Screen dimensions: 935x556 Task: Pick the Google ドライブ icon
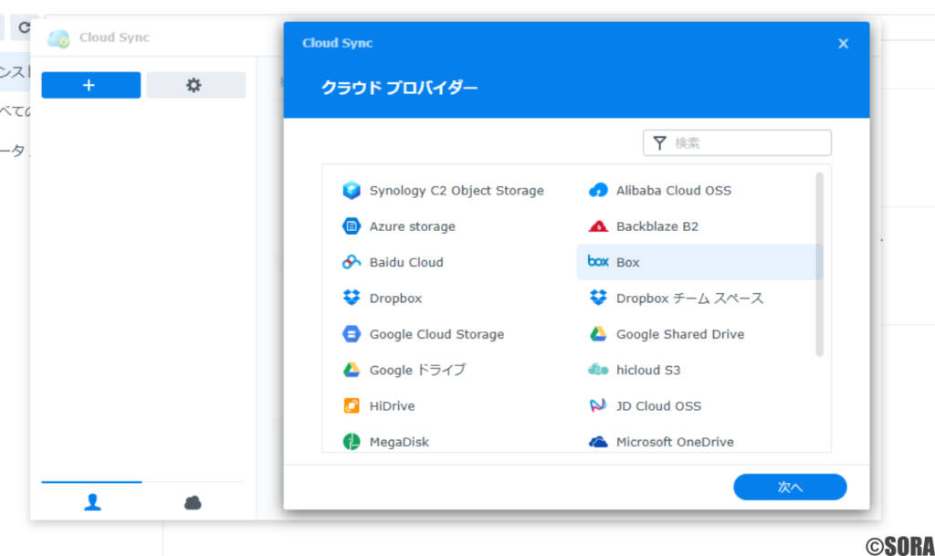(352, 370)
